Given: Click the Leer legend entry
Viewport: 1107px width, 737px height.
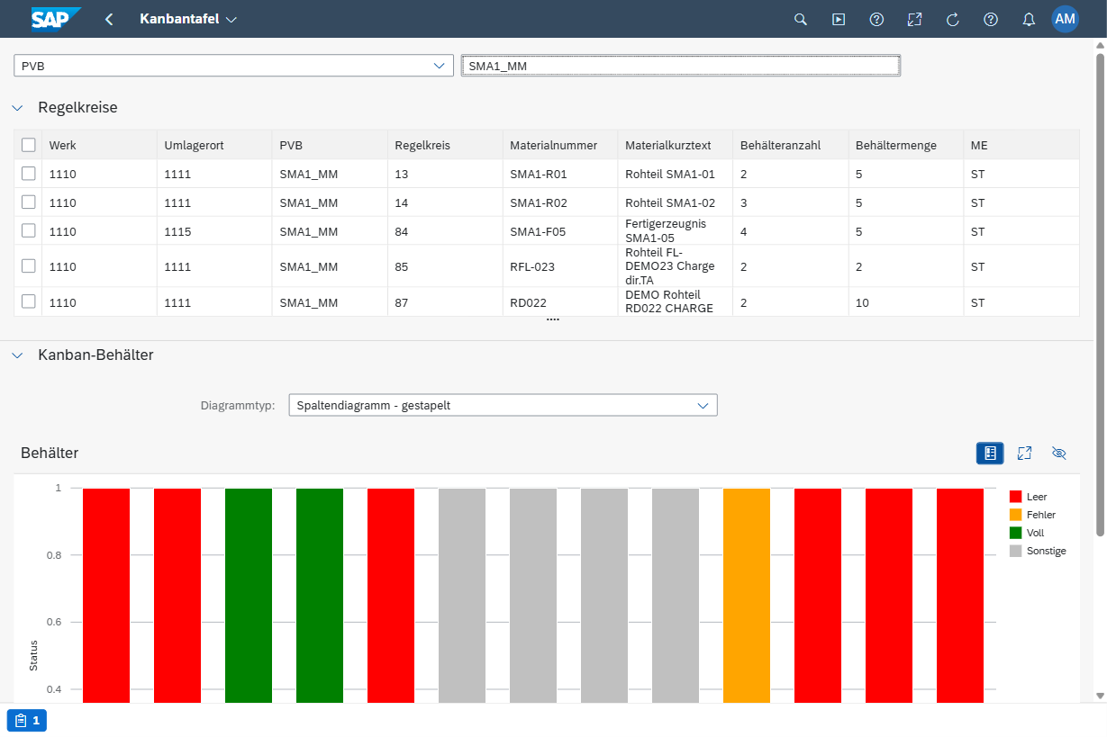Looking at the screenshot, I should coord(1029,497).
